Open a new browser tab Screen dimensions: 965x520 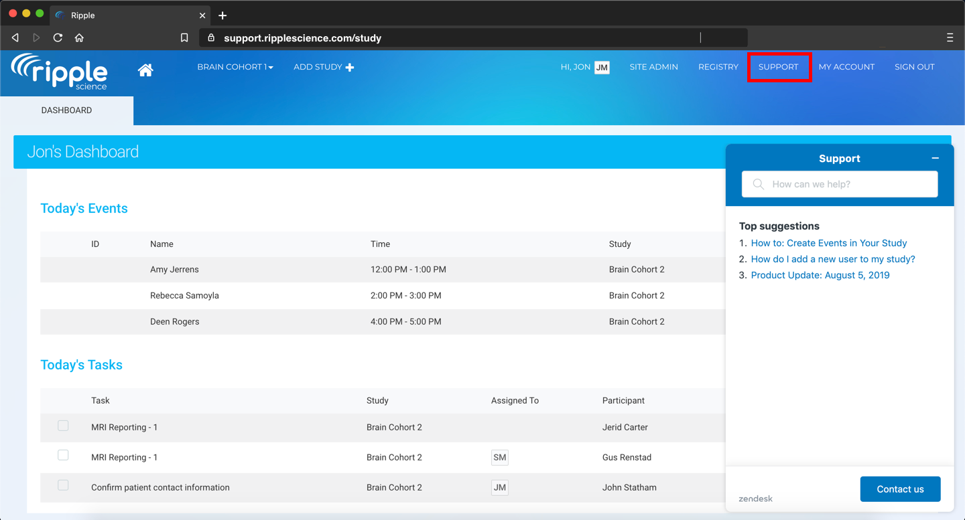pyautogui.click(x=222, y=15)
